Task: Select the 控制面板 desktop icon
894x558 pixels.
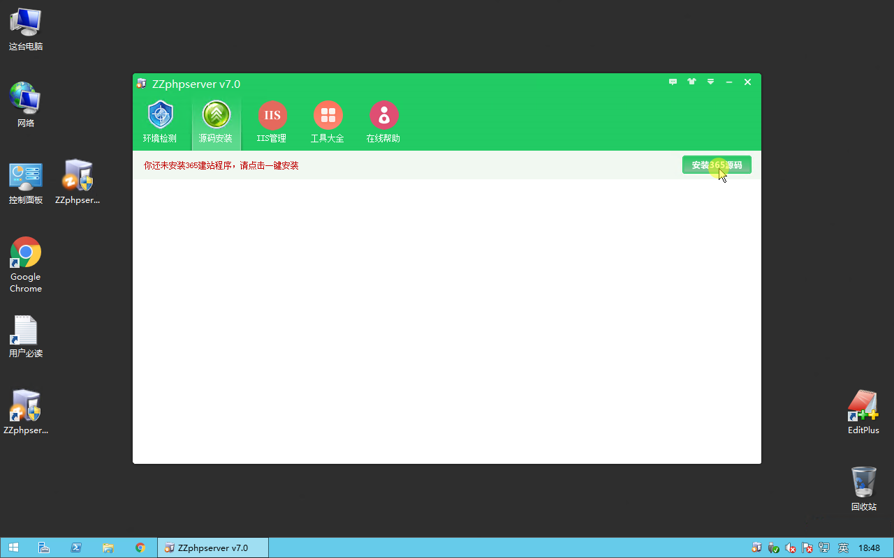Action: (26, 183)
